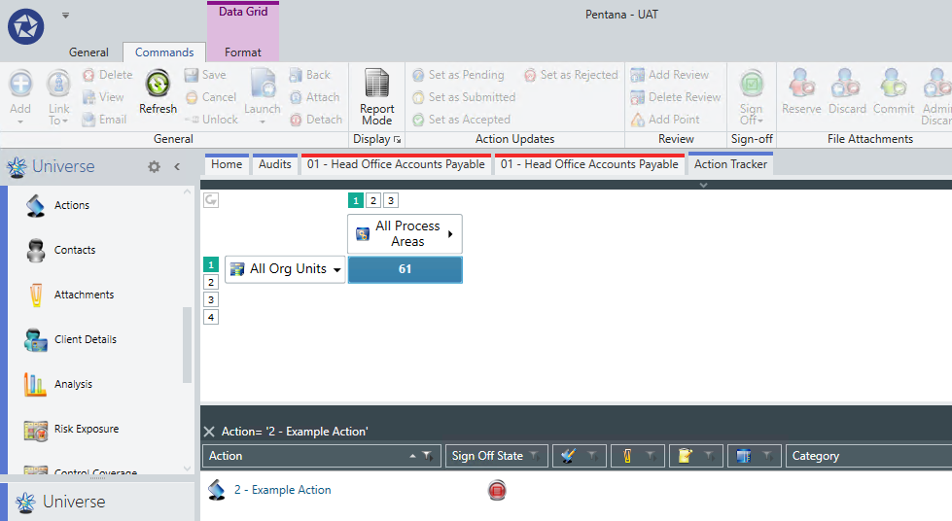
Task: Click the Delete command
Action: click(x=108, y=75)
